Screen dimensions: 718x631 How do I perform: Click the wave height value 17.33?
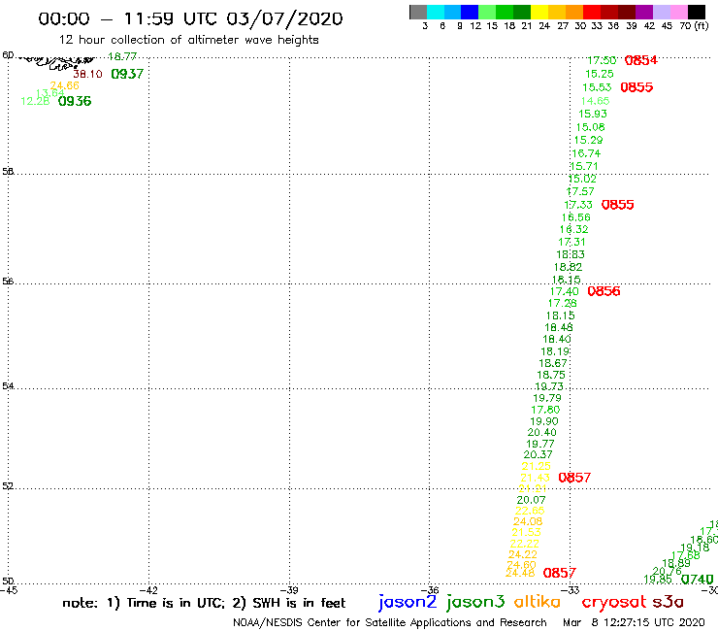(578, 205)
